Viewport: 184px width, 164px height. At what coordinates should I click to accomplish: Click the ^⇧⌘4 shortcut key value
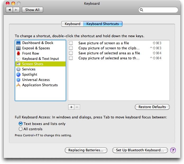pos(156,58)
